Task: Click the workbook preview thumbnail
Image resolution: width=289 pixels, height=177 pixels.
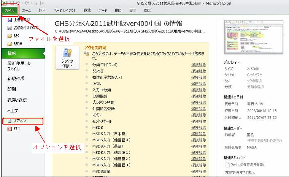Action: coord(254,37)
